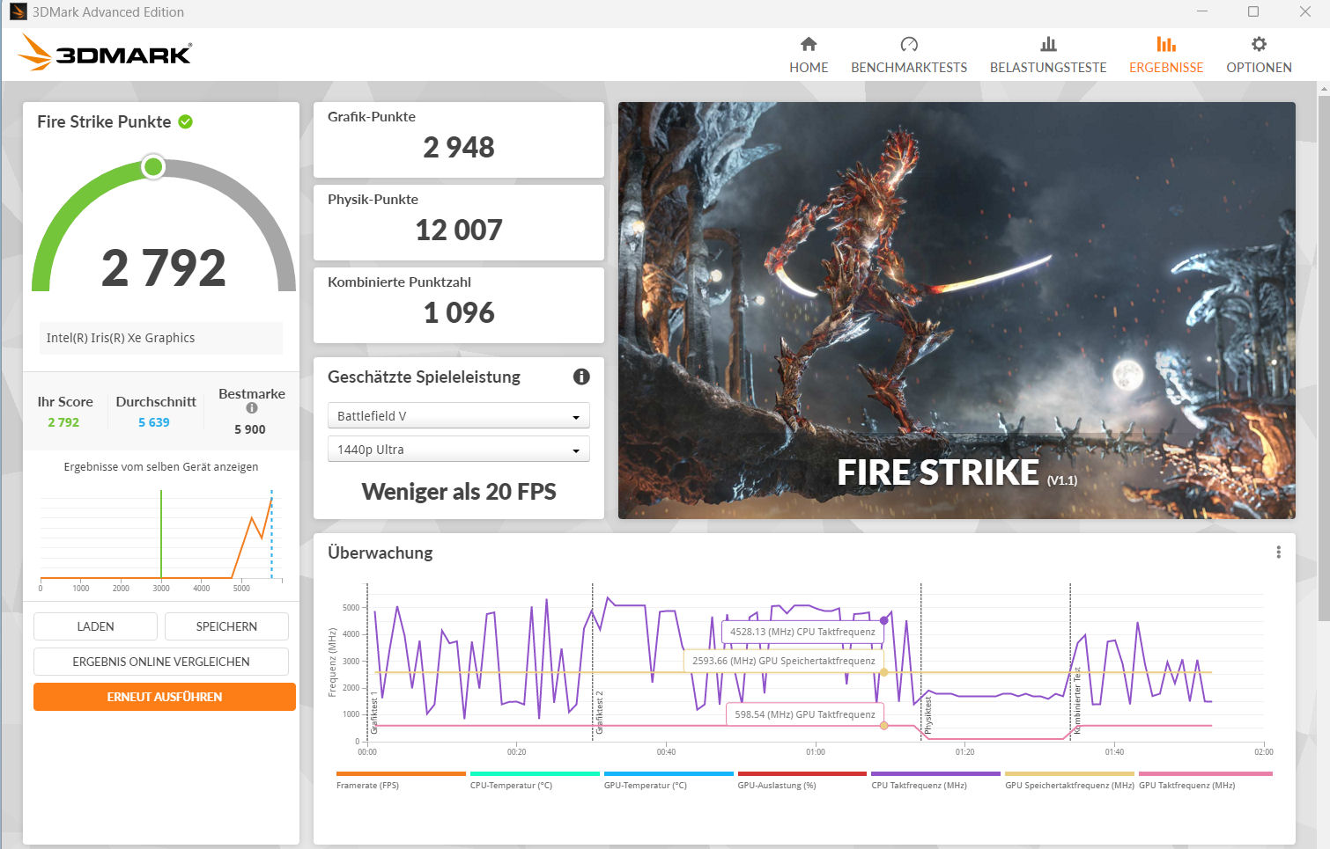Click green validation checkmark beside Fire Strike Punkte
The image size is (1330, 849).
(x=186, y=121)
